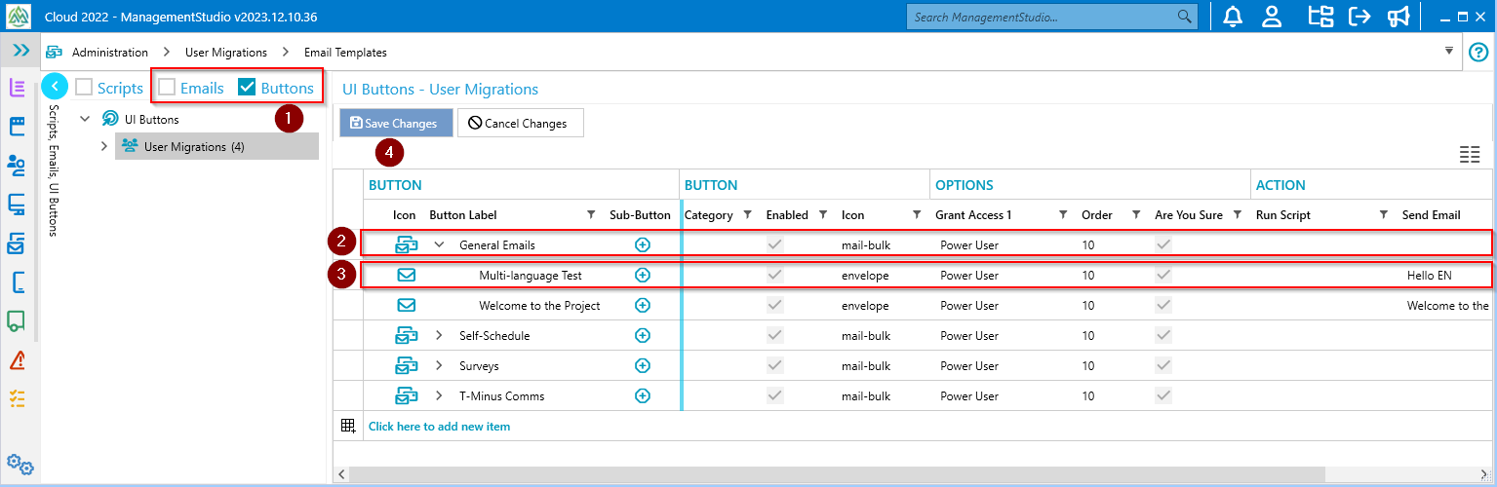
Task: Add sub-button to T-Minus Comms row
Action: (x=642, y=396)
